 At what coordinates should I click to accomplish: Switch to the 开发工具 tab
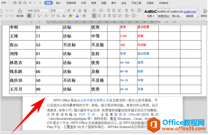(136, 3)
